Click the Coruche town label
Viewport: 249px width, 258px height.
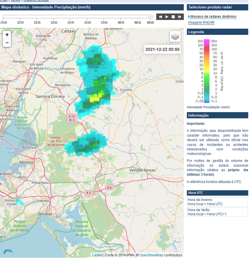click(126, 90)
